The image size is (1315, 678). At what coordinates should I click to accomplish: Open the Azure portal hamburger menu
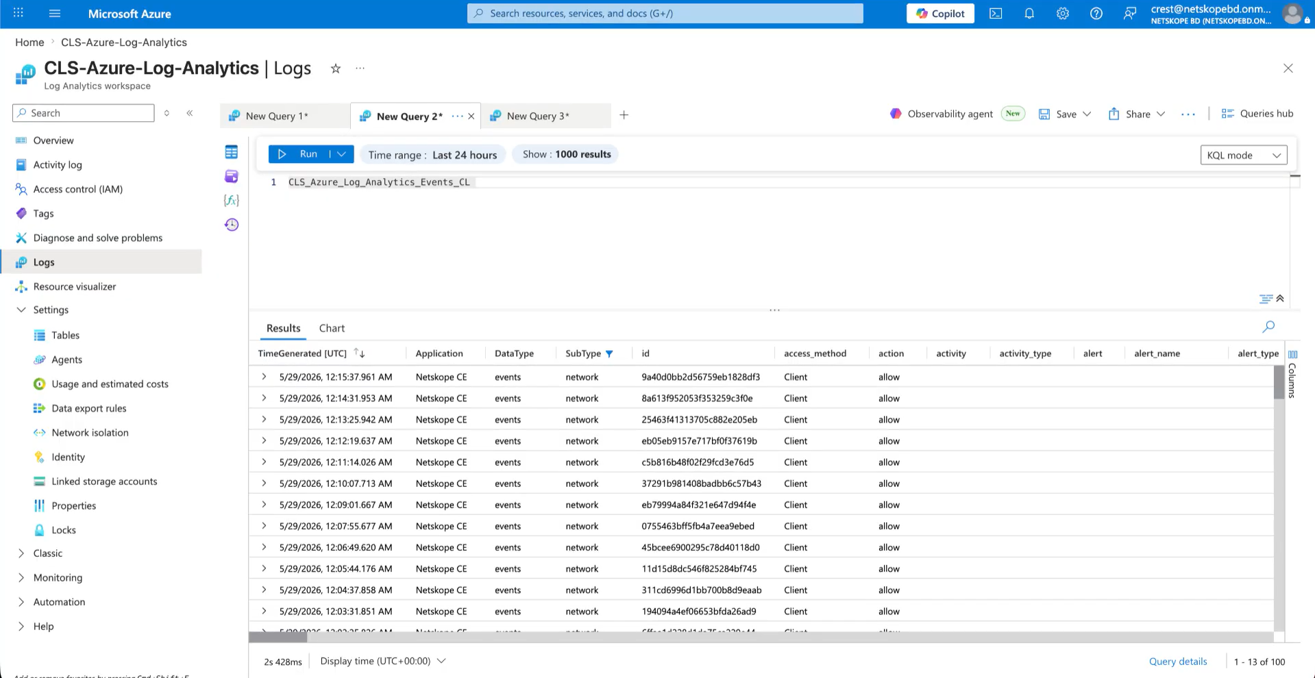point(55,13)
